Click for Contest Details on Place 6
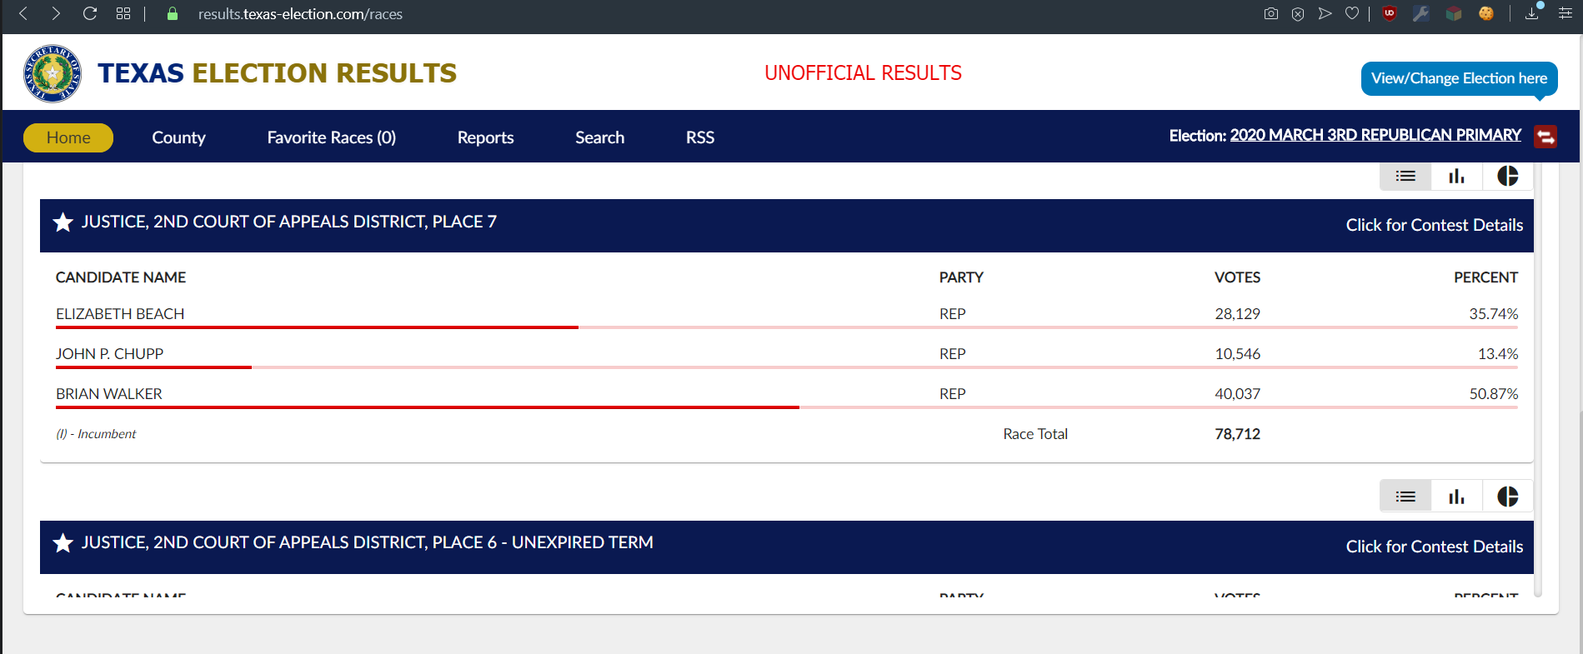This screenshot has width=1583, height=654. 1434,547
